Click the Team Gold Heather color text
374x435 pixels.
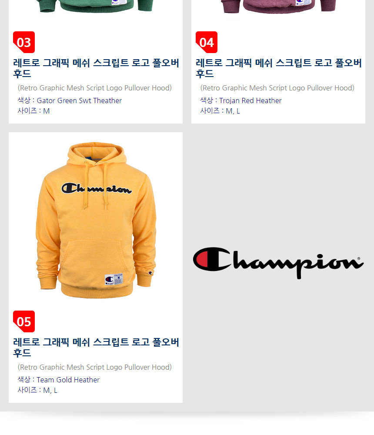pyautogui.click(x=68, y=380)
